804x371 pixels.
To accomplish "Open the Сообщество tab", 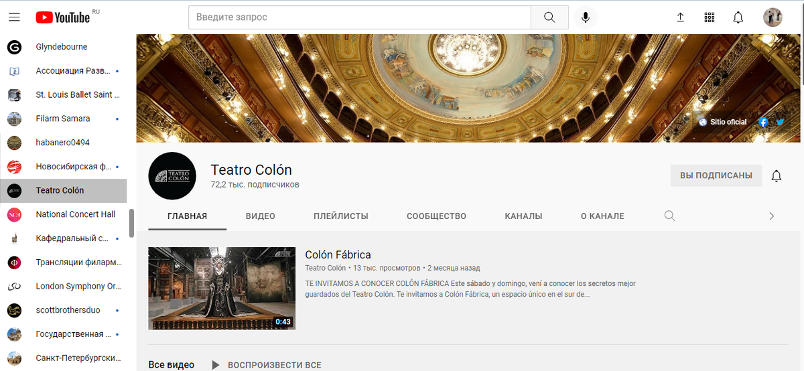I will click(x=436, y=216).
